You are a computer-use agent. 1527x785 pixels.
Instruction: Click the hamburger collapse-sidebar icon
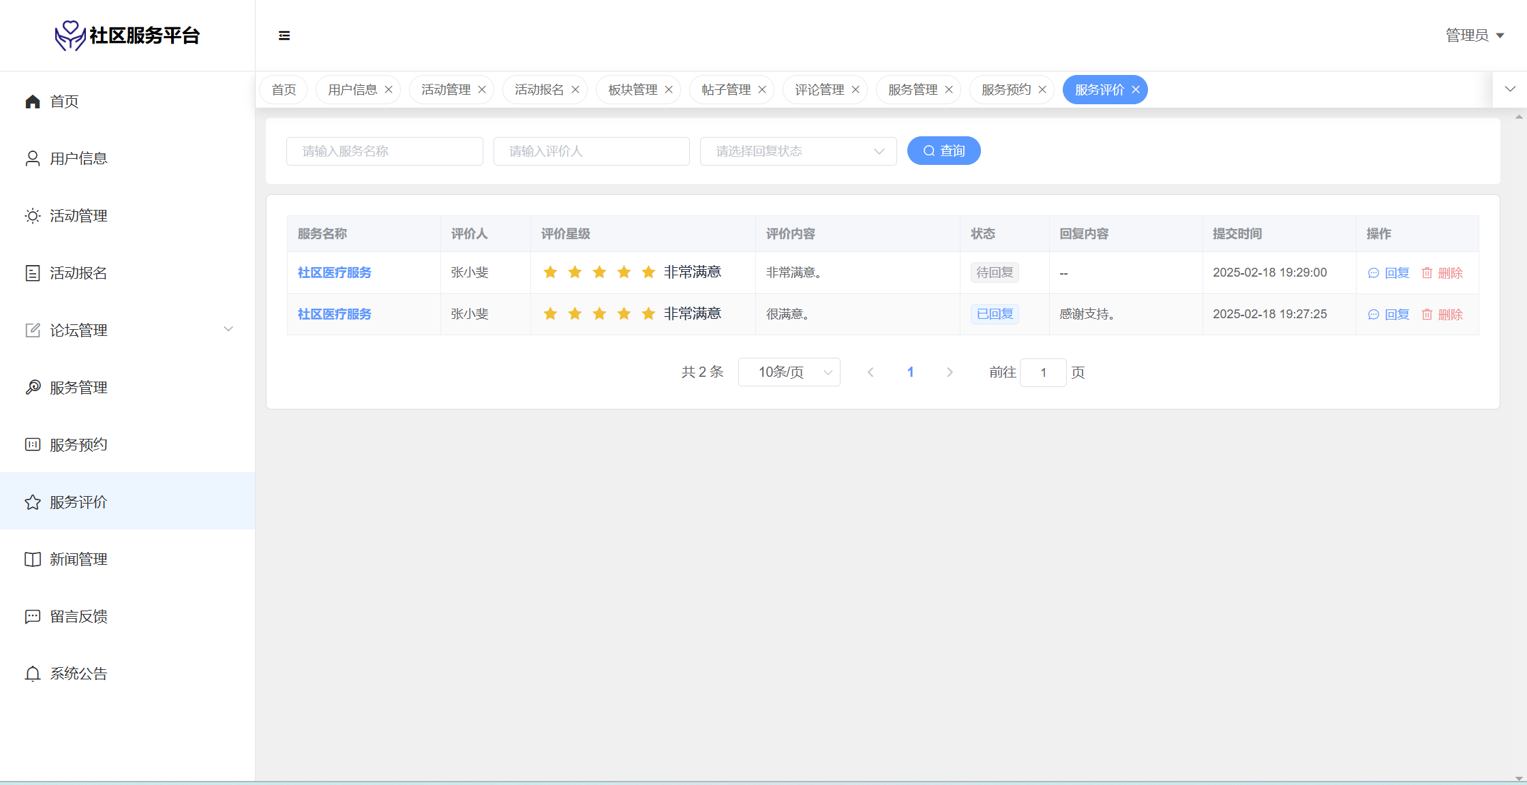[x=284, y=35]
